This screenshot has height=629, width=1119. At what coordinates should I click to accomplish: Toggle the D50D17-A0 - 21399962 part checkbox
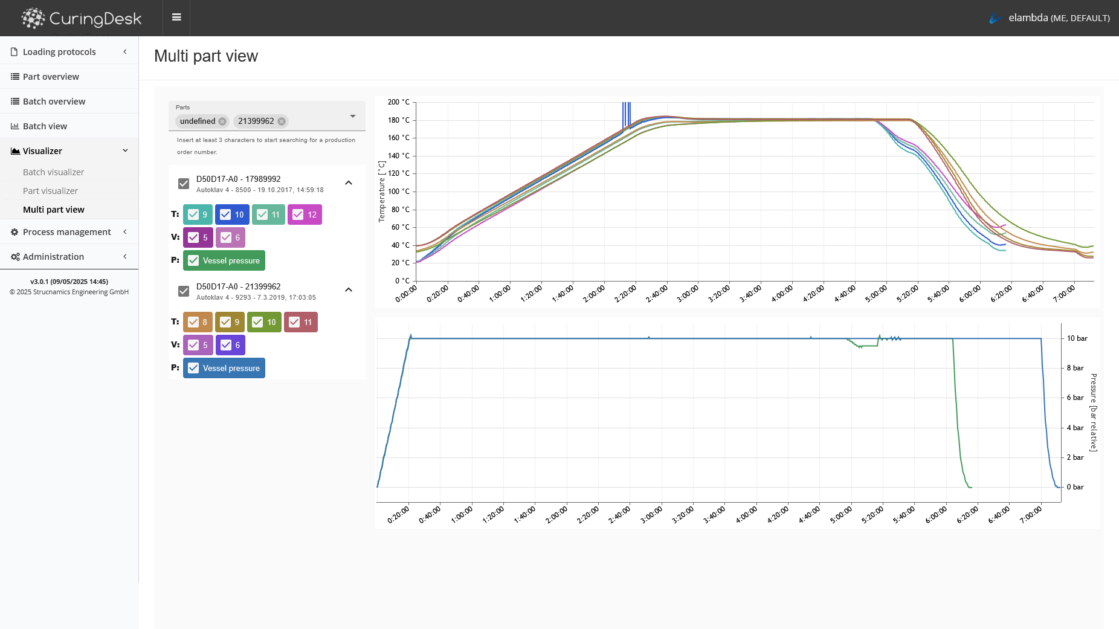click(x=184, y=291)
